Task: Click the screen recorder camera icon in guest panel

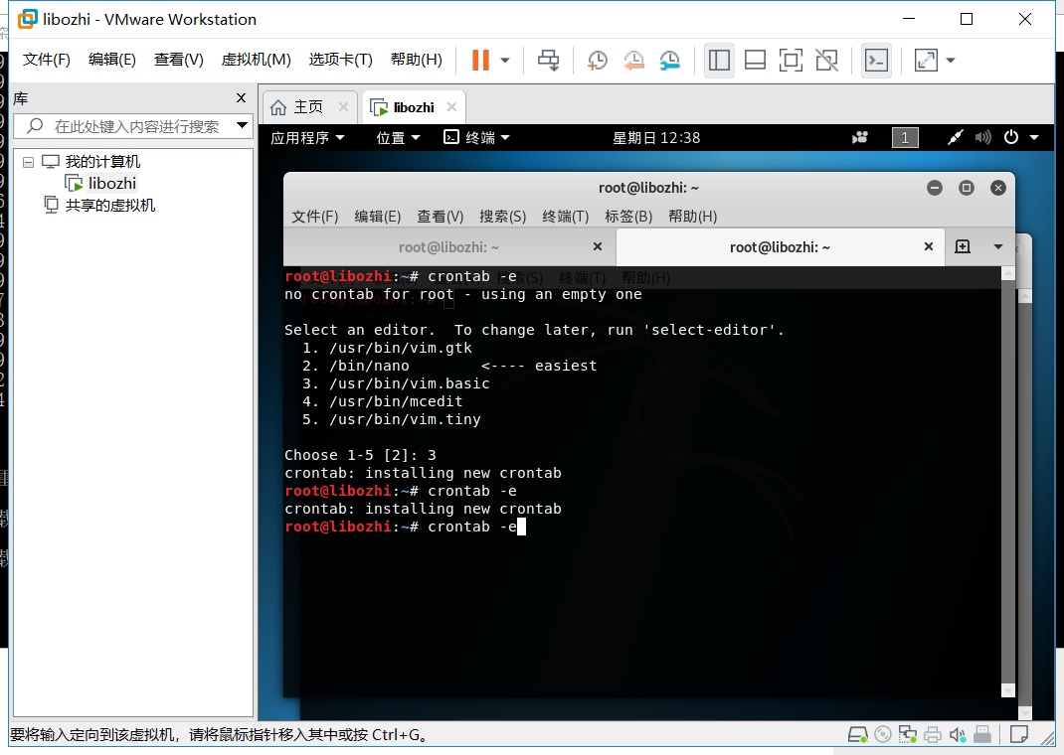Action: tap(860, 137)
